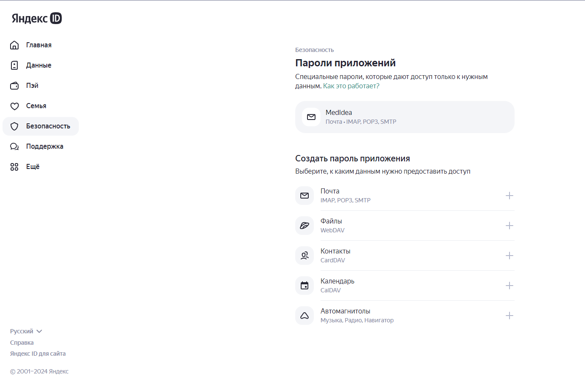The width and height of the screenshot is (585, 384).
Task: Click the heart icon for Семья
Action: click(14, 106)
